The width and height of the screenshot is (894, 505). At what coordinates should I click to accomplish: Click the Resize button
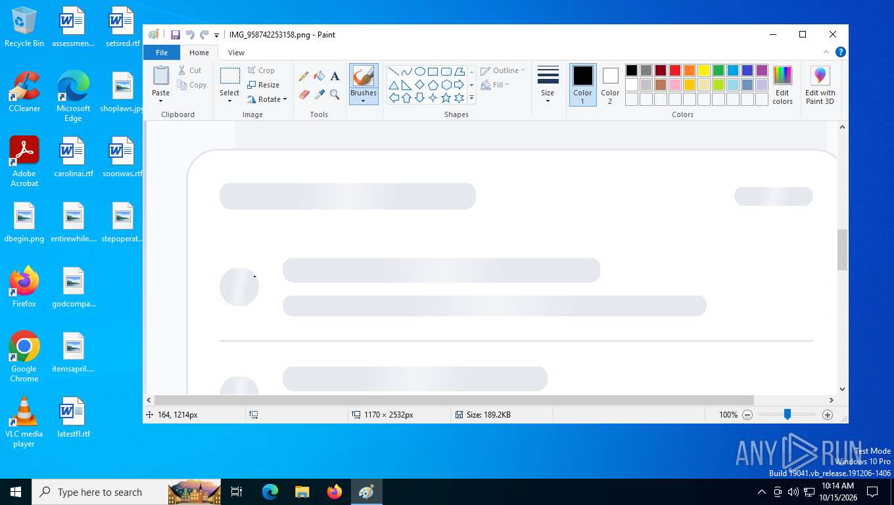[263, 85]
